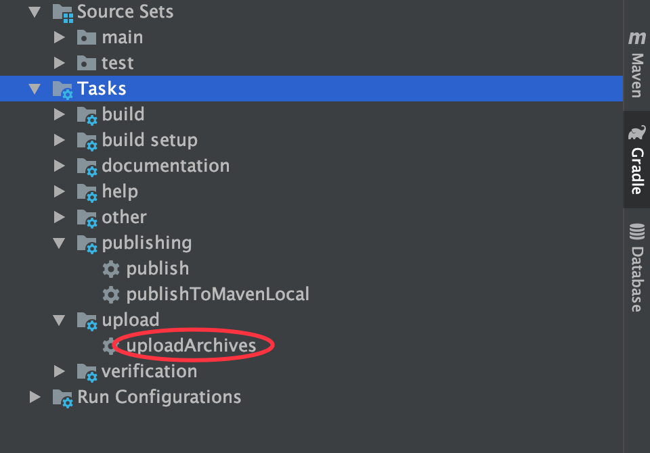Click the Source Sets module icon
650x453 pixels.
pos(63,11)
